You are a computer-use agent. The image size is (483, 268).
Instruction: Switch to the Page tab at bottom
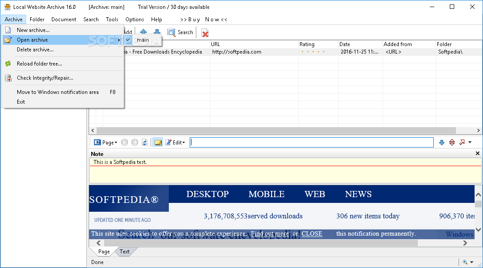click(104, 252)
